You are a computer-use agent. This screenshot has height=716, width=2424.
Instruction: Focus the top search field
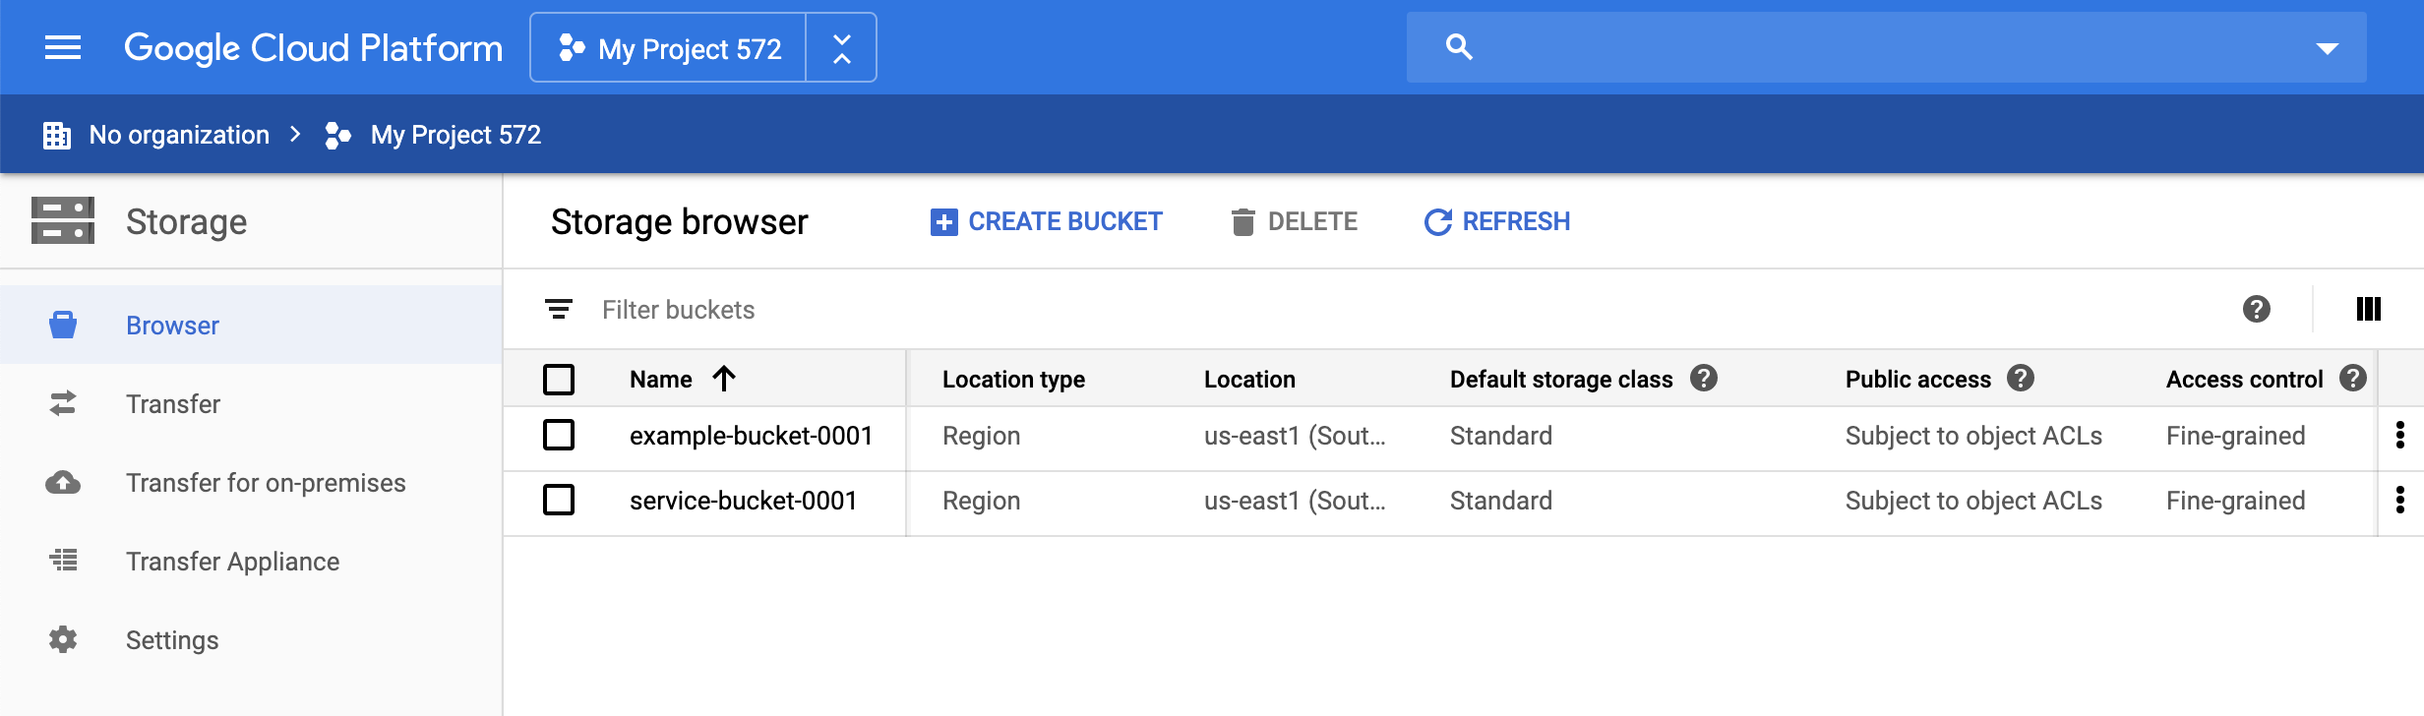[x=1886, y=47]
